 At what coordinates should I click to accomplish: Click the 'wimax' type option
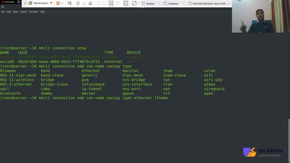[x=209, y=84]
